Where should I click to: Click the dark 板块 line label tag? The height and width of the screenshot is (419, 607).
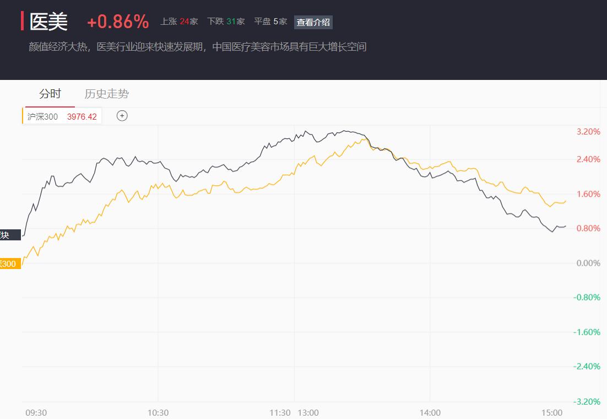(x=9, y=235)
